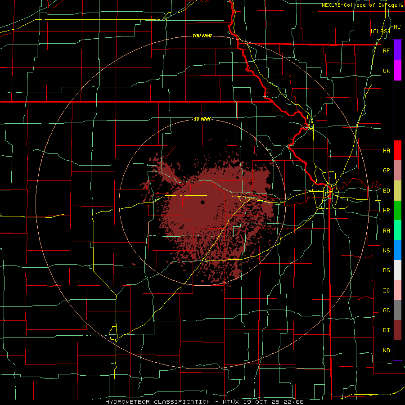Click the ND black legend swatch

tap(397, 350)
